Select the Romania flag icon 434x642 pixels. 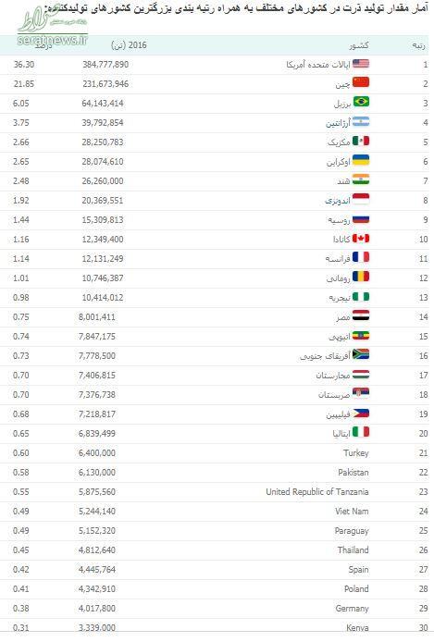click(x=361, y=278)
